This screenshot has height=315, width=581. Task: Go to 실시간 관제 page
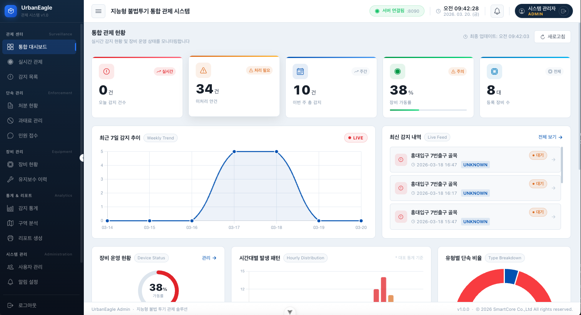pyautogui.click(x=39, y=62)
